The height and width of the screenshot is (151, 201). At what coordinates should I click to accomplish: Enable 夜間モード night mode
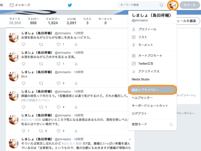(139, 124)
